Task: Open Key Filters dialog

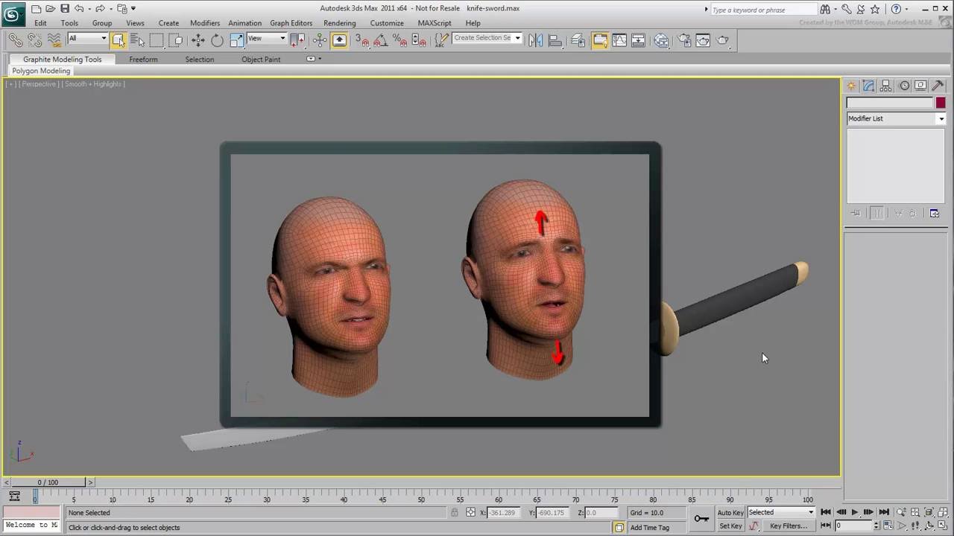Action: click(789, 526)
